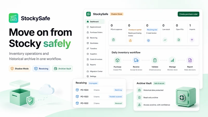Click the Dashboard home icon in sidebar
This screenshot has height=117, width=208.
(x=88, y=22)
